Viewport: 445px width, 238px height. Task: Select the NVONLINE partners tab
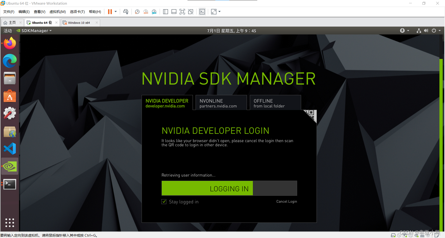[x=221, y=103]
